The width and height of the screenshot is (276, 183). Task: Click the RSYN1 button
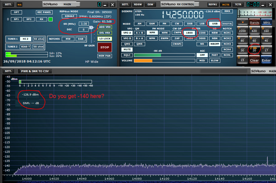(x=213, y=4)
